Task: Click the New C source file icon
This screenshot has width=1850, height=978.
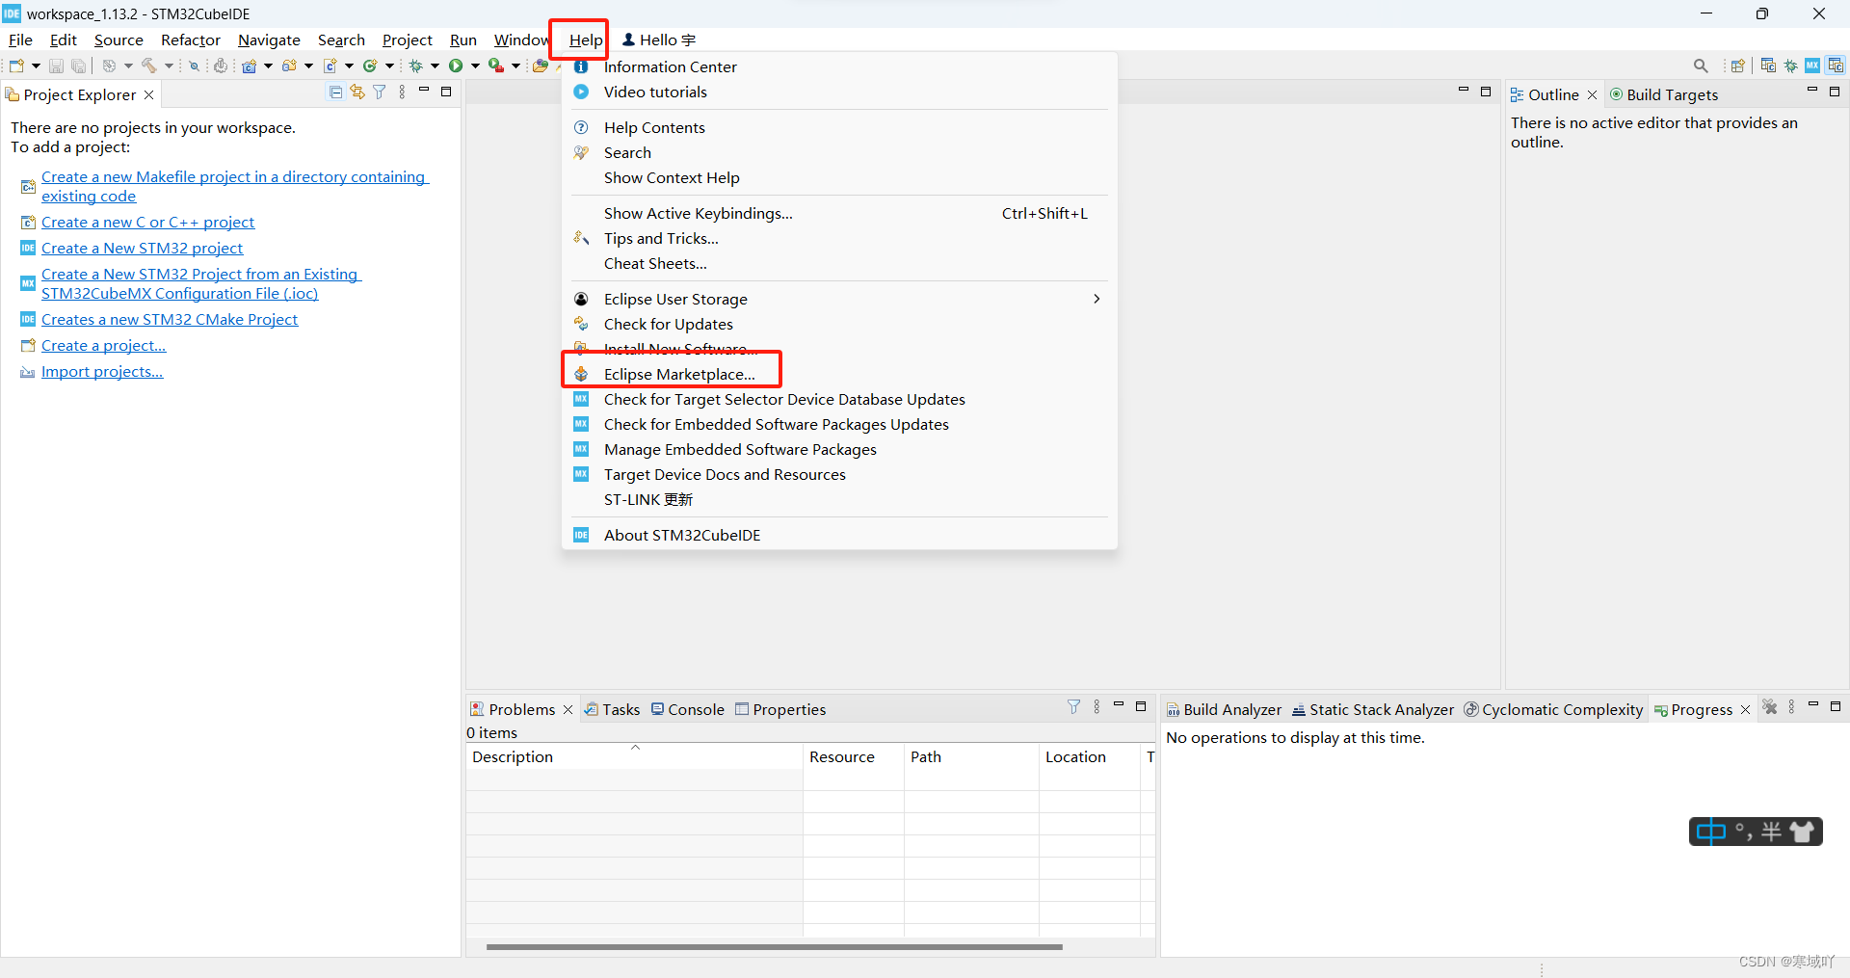Action: click(x=330, y=66)
